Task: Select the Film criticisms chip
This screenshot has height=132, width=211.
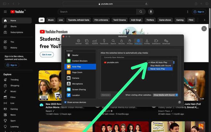Action: point(101,20)
